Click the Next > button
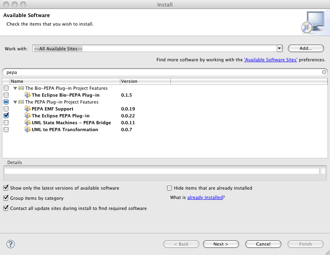Viewport: 330px width, 255px height. tap(221, 244)
